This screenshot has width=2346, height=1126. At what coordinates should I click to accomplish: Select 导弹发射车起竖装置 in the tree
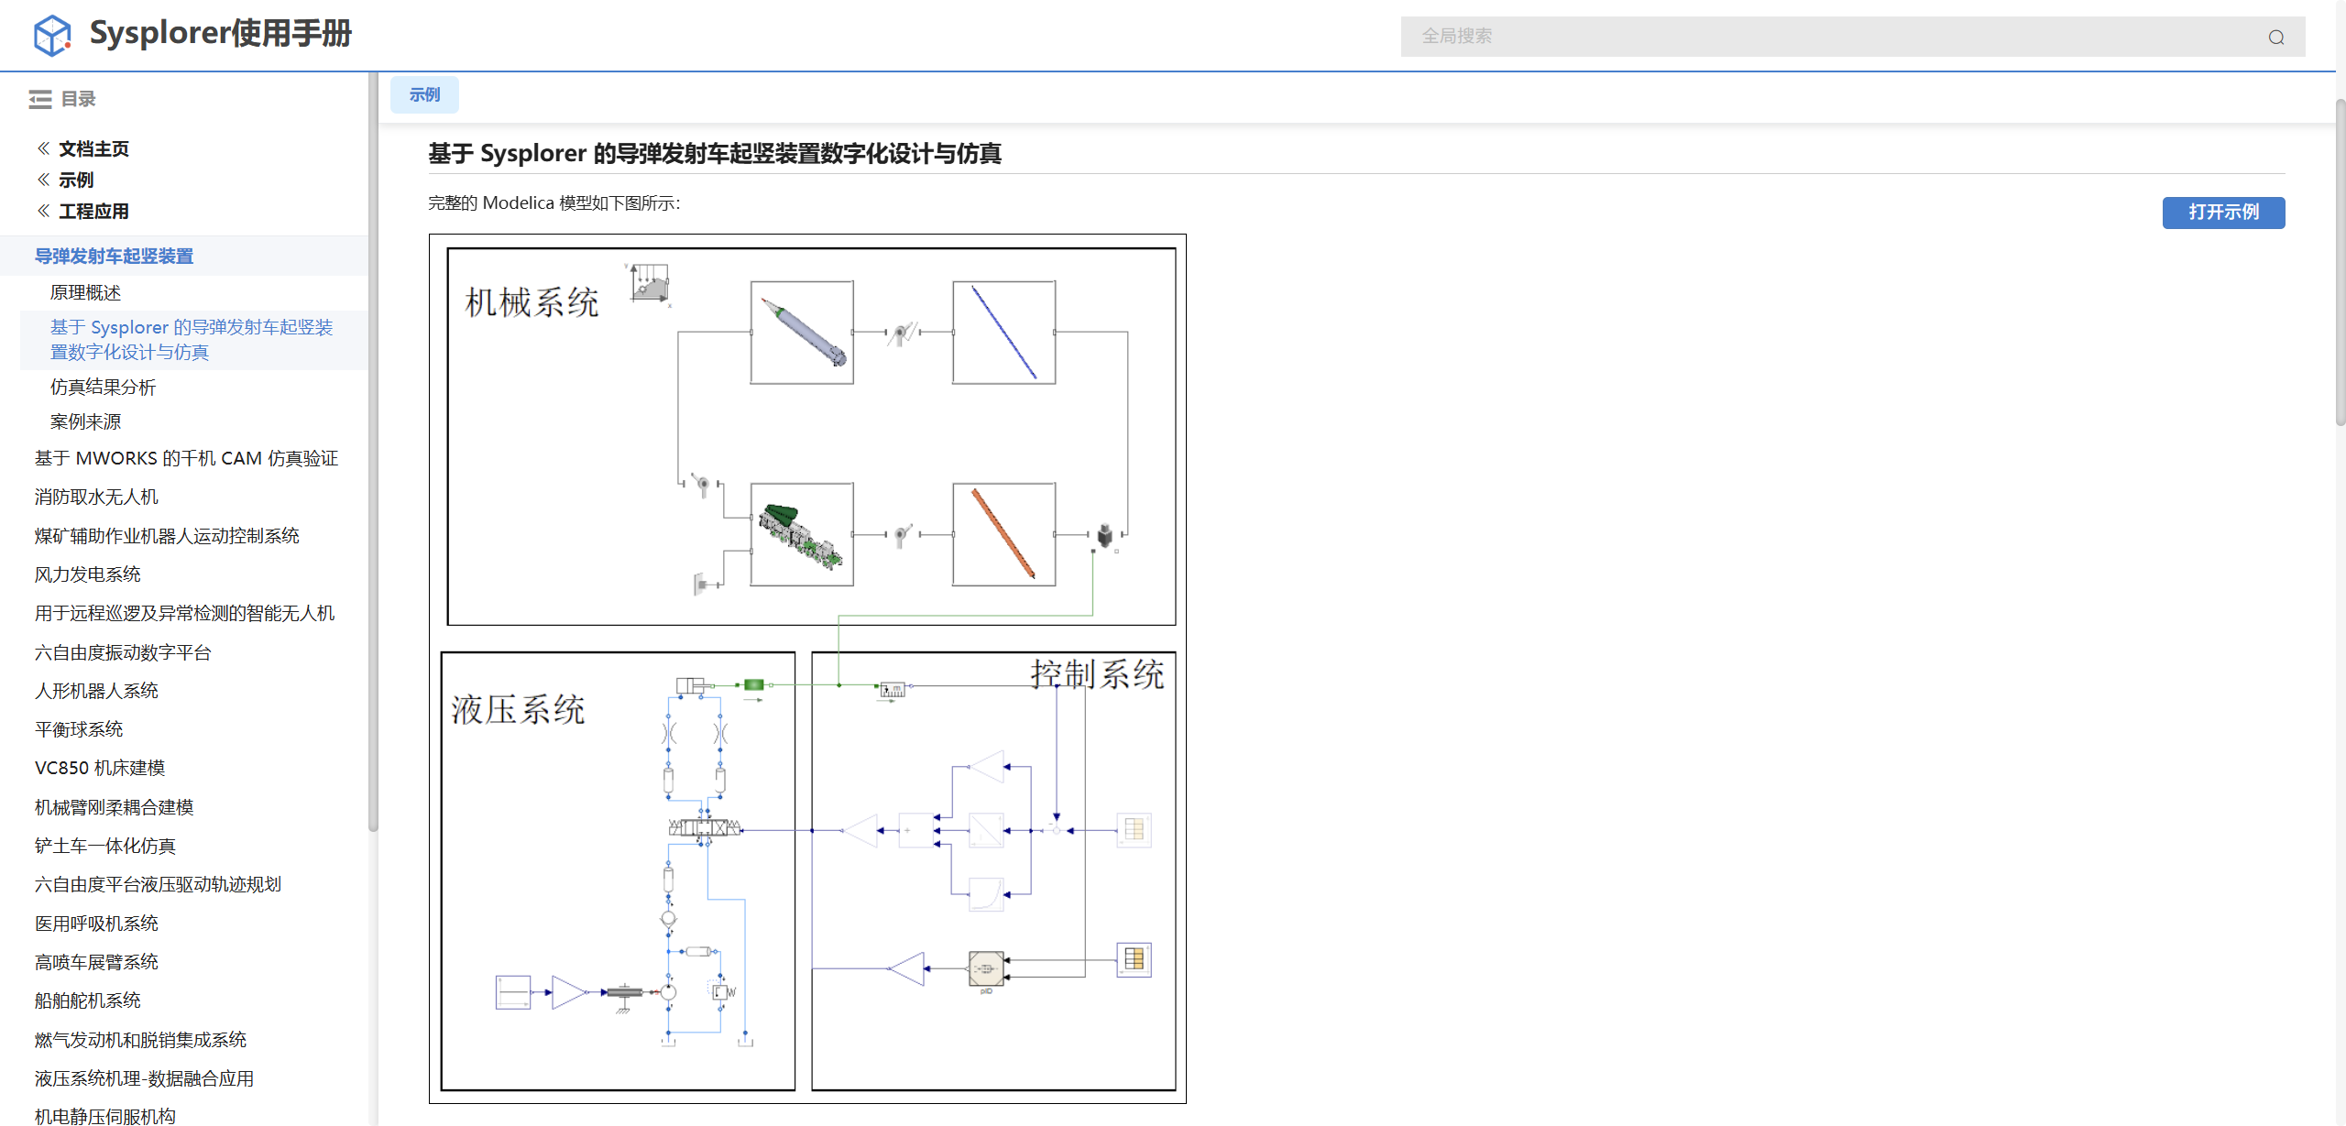tap(115, 257)
